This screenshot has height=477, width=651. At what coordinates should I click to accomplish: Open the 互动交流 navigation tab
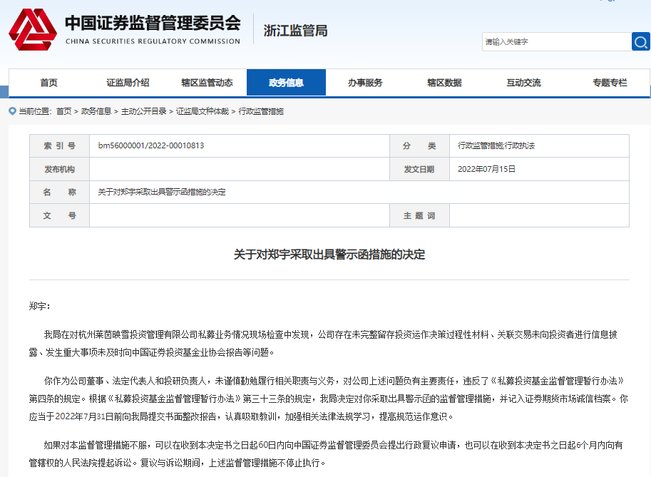526,82
